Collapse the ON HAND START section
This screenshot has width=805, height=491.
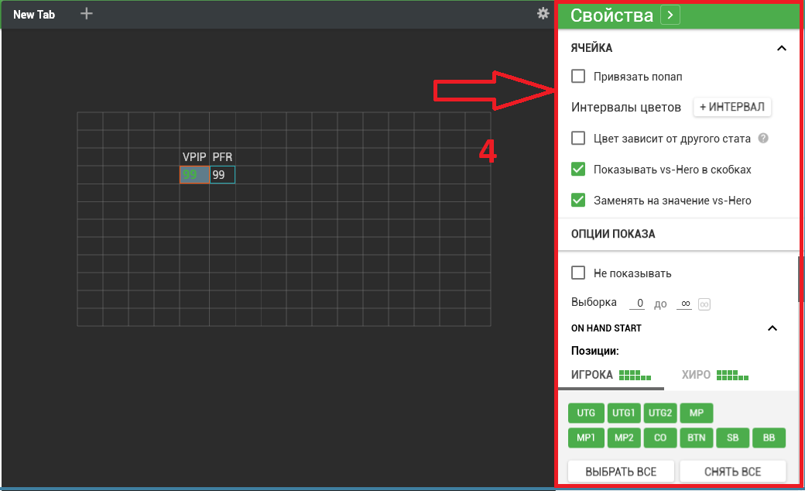click(772, 328)
